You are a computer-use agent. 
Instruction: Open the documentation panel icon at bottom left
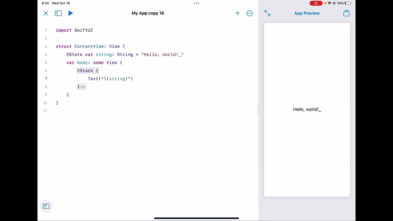46,206
